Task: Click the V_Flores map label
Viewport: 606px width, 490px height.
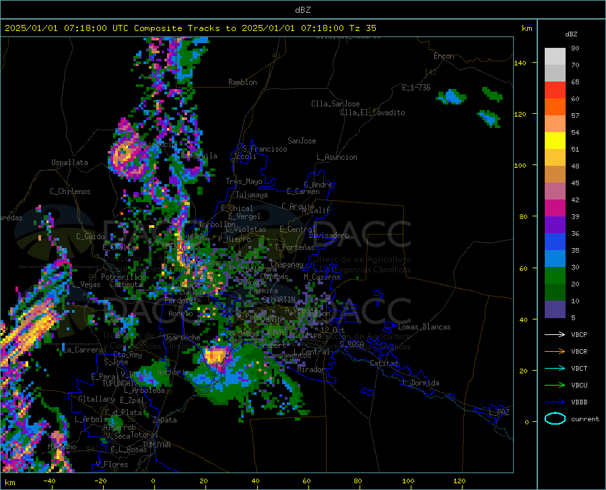Action: tap(112, 464)
